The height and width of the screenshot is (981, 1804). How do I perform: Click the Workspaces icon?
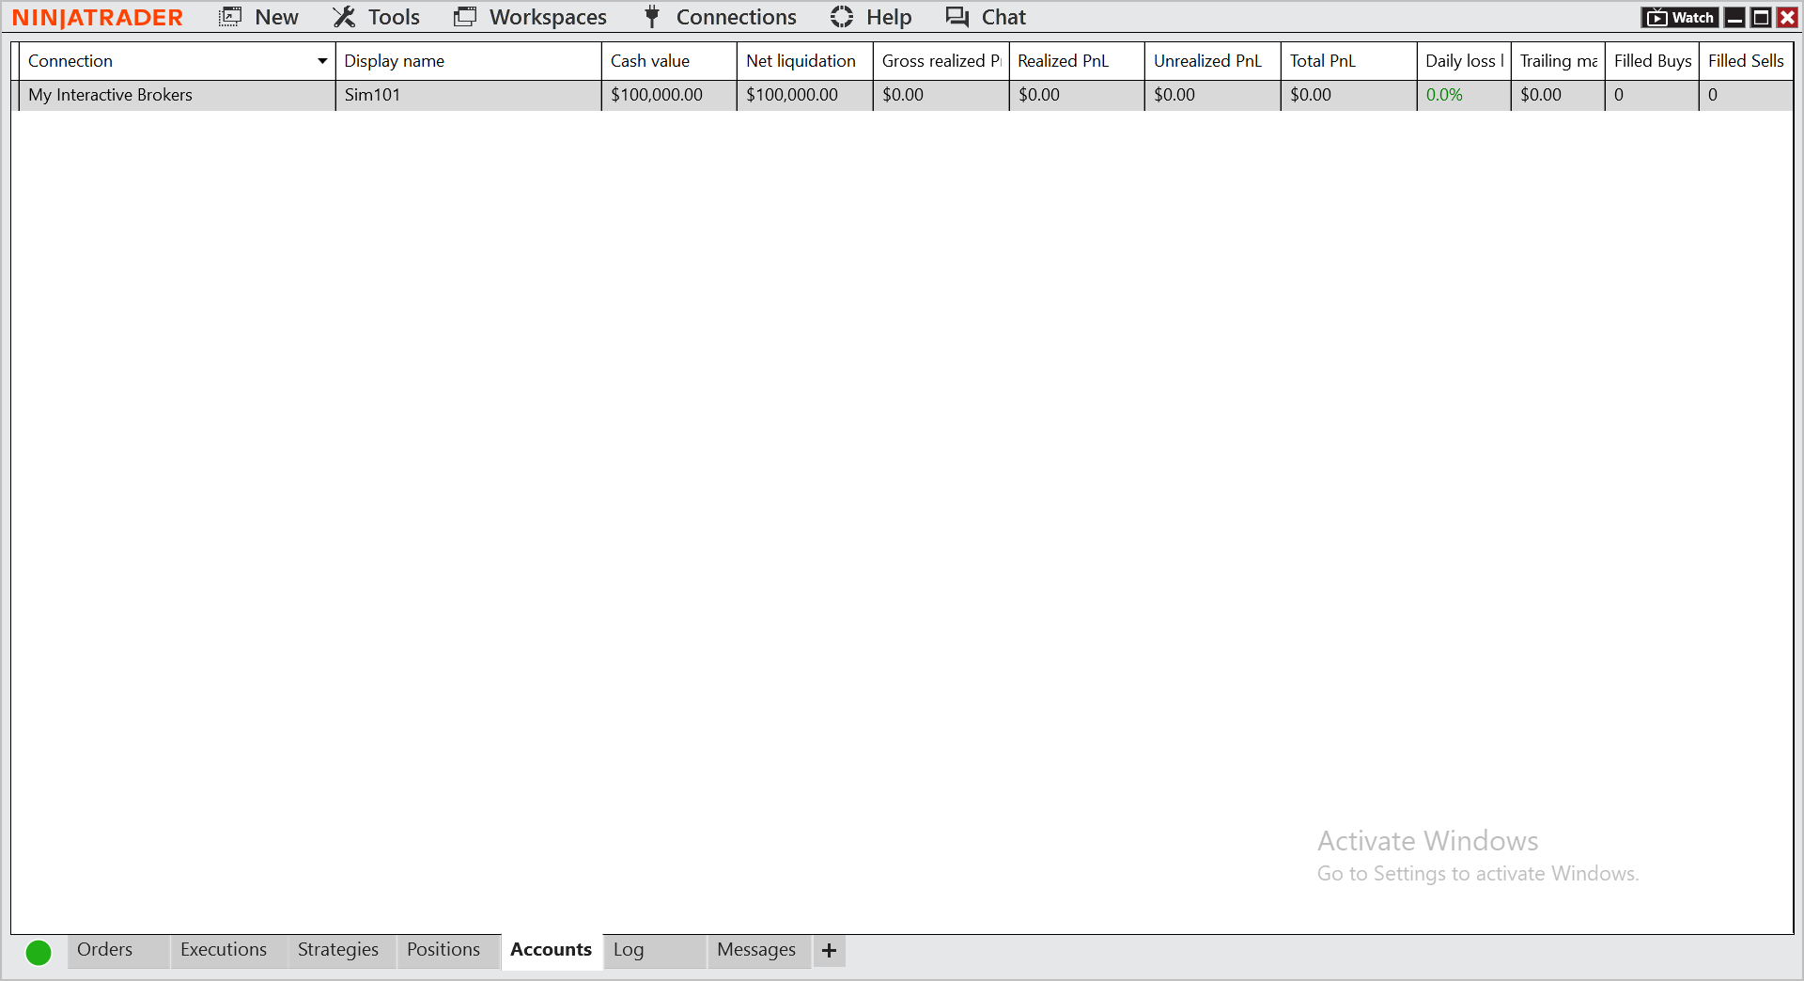(x=465, y=17)
